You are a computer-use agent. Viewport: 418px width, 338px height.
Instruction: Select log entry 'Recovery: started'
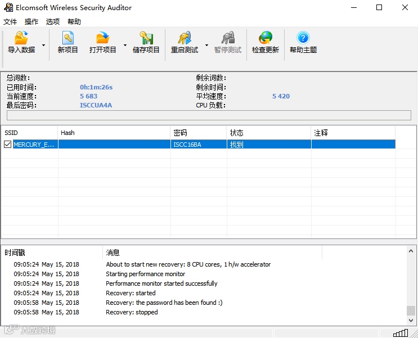[x=131, y=293]
